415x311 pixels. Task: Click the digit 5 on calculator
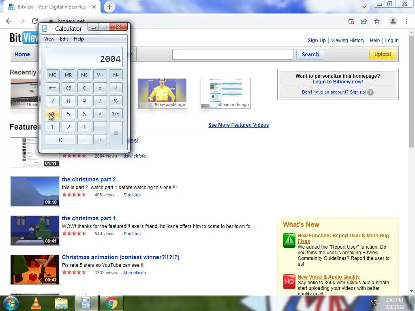click(68, 114)
